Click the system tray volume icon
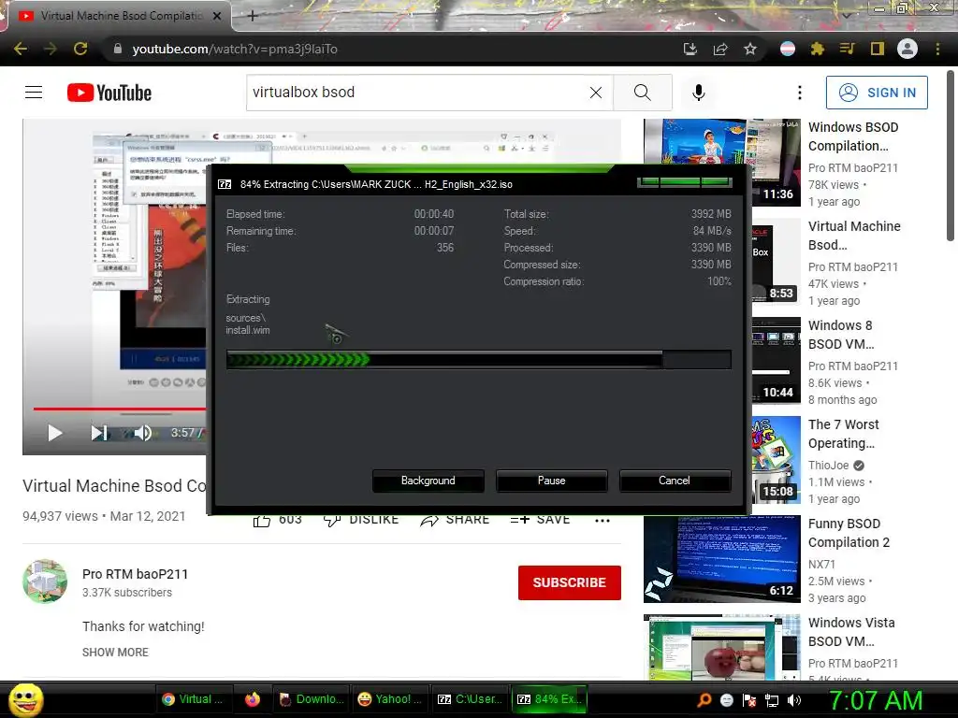This screenshot has width=958, height=718. tap(794, 700)
